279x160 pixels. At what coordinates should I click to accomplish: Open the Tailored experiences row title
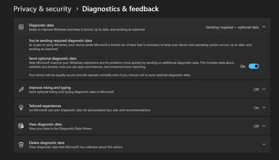(x=45, y=106)
